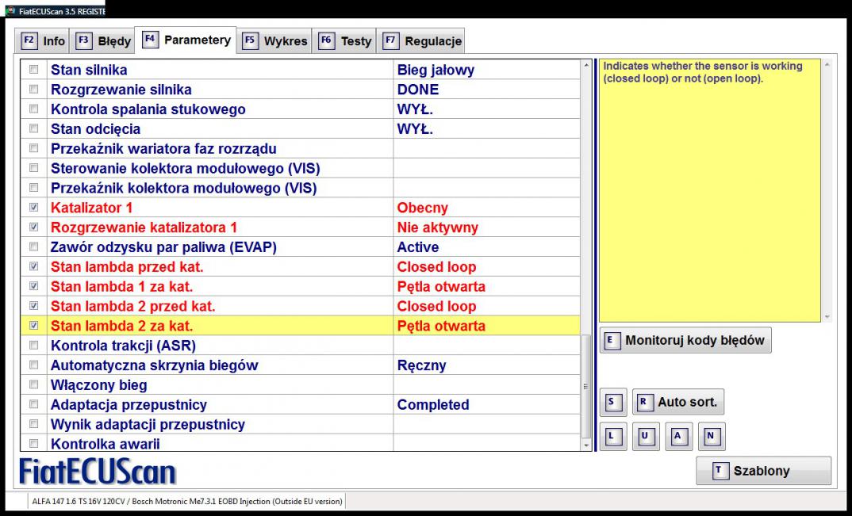Select the Stan silnika parameter name
Screen dimensions: 852x516
tap(89, 70)
